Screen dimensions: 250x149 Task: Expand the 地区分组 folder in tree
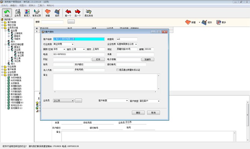coord(2,25)
